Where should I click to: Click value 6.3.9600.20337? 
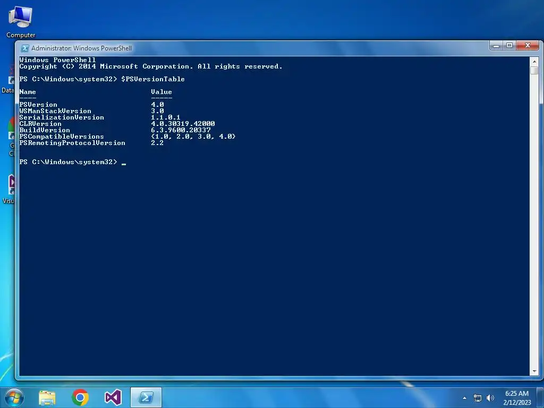pos(181,130)
